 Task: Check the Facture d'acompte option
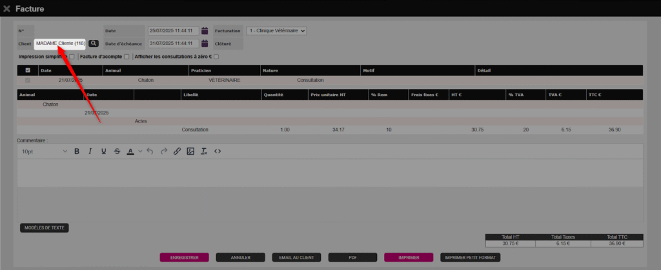pyautogui.click(x=127, y=57)
